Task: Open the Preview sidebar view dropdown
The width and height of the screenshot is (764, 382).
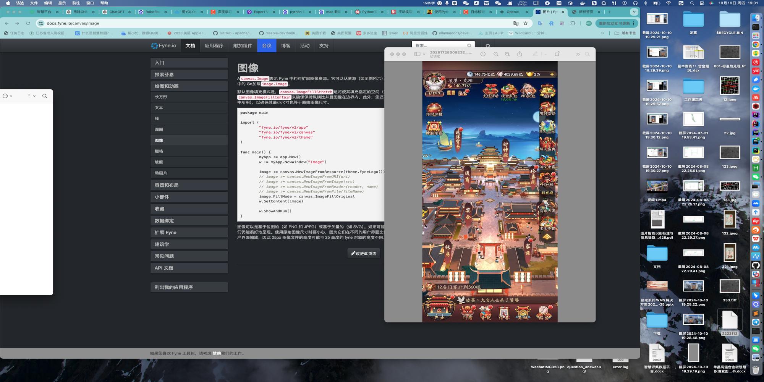Action: pos(420,54)
